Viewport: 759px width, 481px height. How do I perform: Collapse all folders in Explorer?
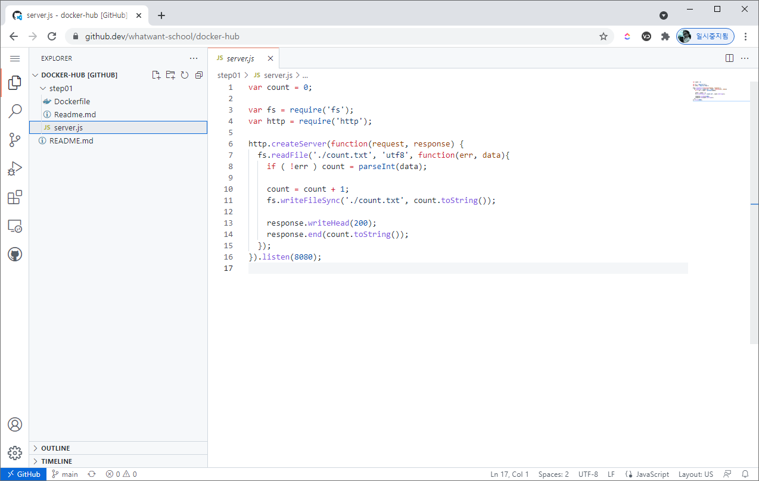coord(199,75)
